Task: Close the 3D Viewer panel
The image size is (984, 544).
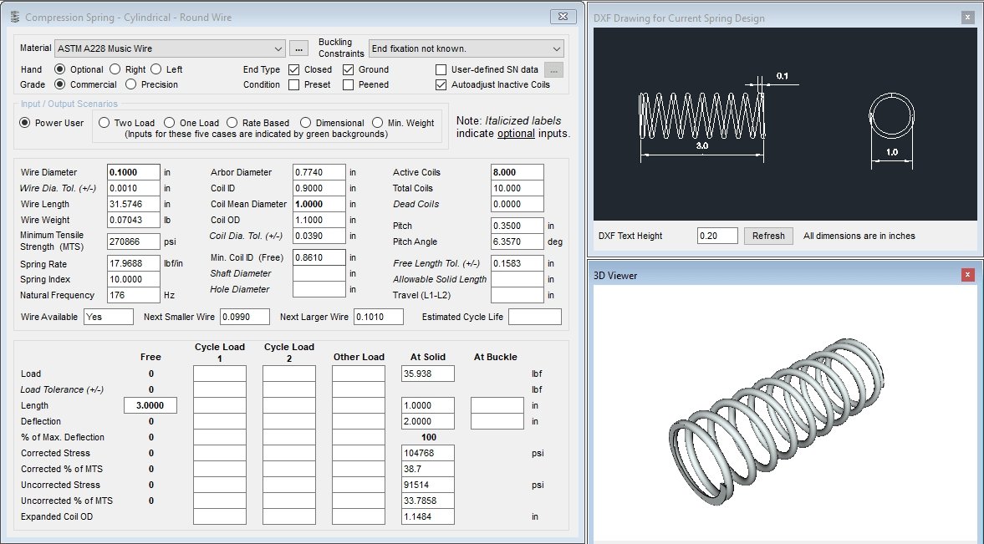Action: 966,274
